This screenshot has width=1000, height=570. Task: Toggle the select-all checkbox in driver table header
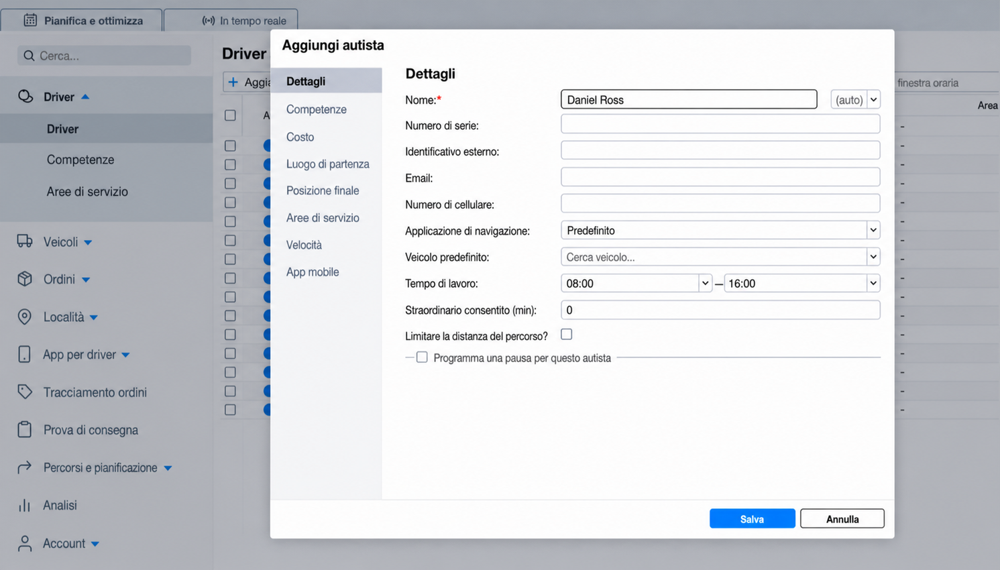click(230, 115)
